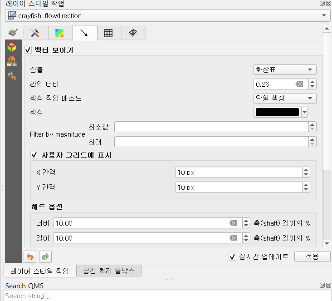Click the scrollbar up arrow
The image size is (332, 301).
pos(327,29)
